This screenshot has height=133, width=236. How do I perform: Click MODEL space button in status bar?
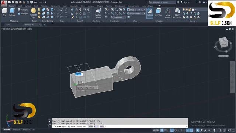point(156,130)
